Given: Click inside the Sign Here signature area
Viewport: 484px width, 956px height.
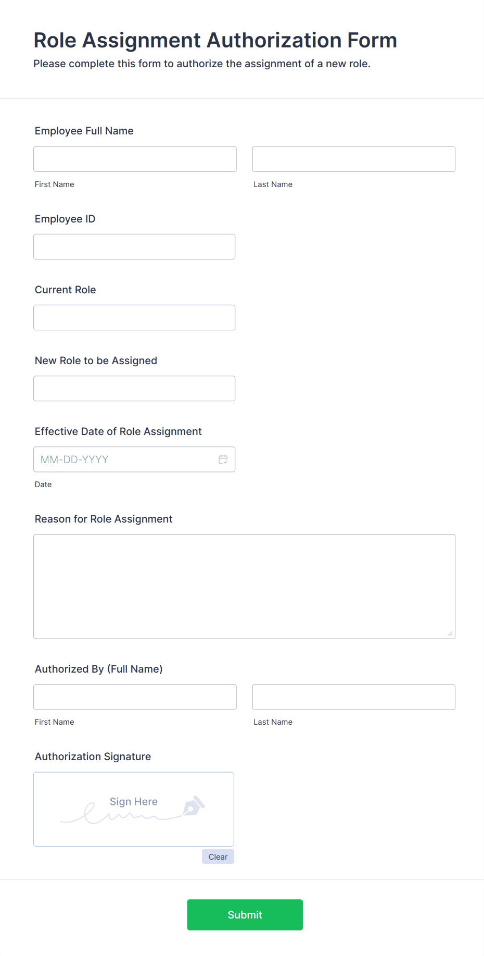Looking at the screenshot, I should point(133,809).
